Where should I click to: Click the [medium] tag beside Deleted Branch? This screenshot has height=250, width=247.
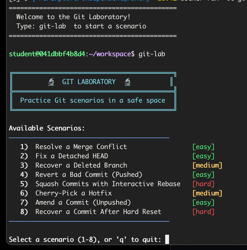coord(207,165)
